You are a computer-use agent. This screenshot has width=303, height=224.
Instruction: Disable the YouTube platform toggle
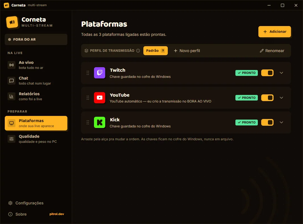(267, 98)
